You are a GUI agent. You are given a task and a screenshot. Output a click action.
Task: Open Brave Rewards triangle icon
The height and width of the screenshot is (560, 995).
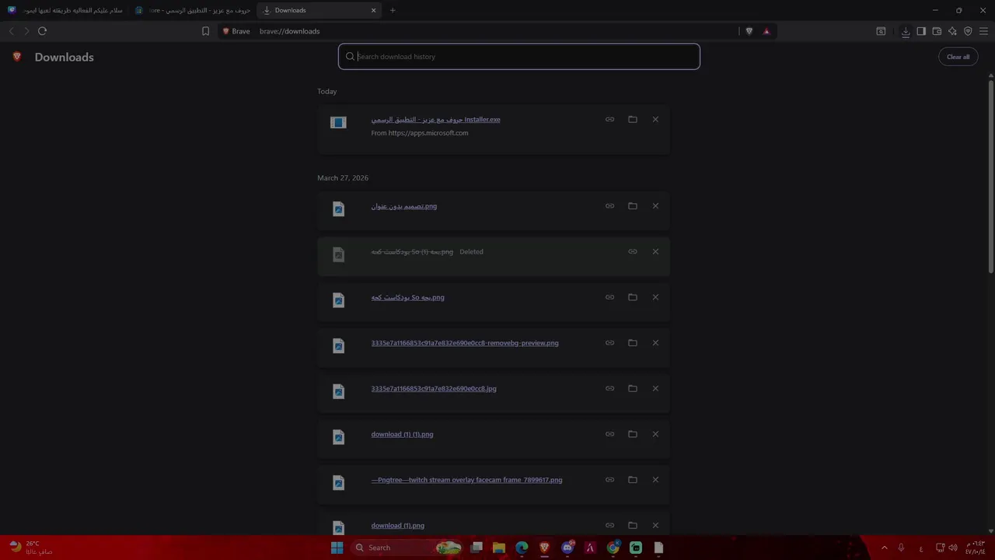pyautogui.click(x=766, y=31)
